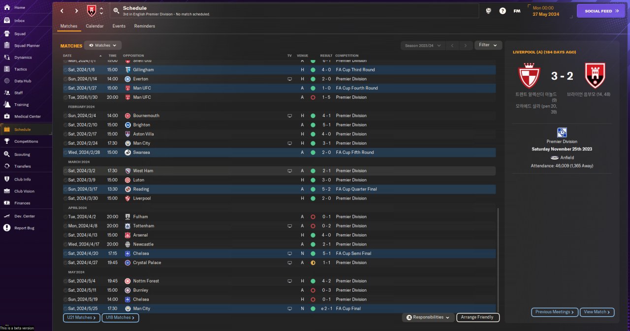
Task: Click the red loss indicator for 2024/1/30
Action: tap(313, 97)
